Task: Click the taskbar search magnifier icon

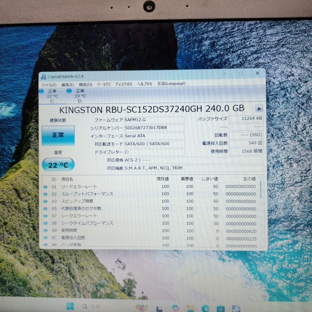Action: [85, 306]
